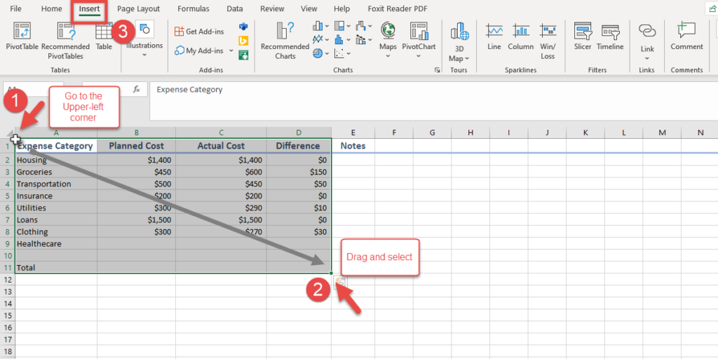Screen dimensions: 718x359
Task: Open Get Add-ins store
Action: (x=199, y=32)
